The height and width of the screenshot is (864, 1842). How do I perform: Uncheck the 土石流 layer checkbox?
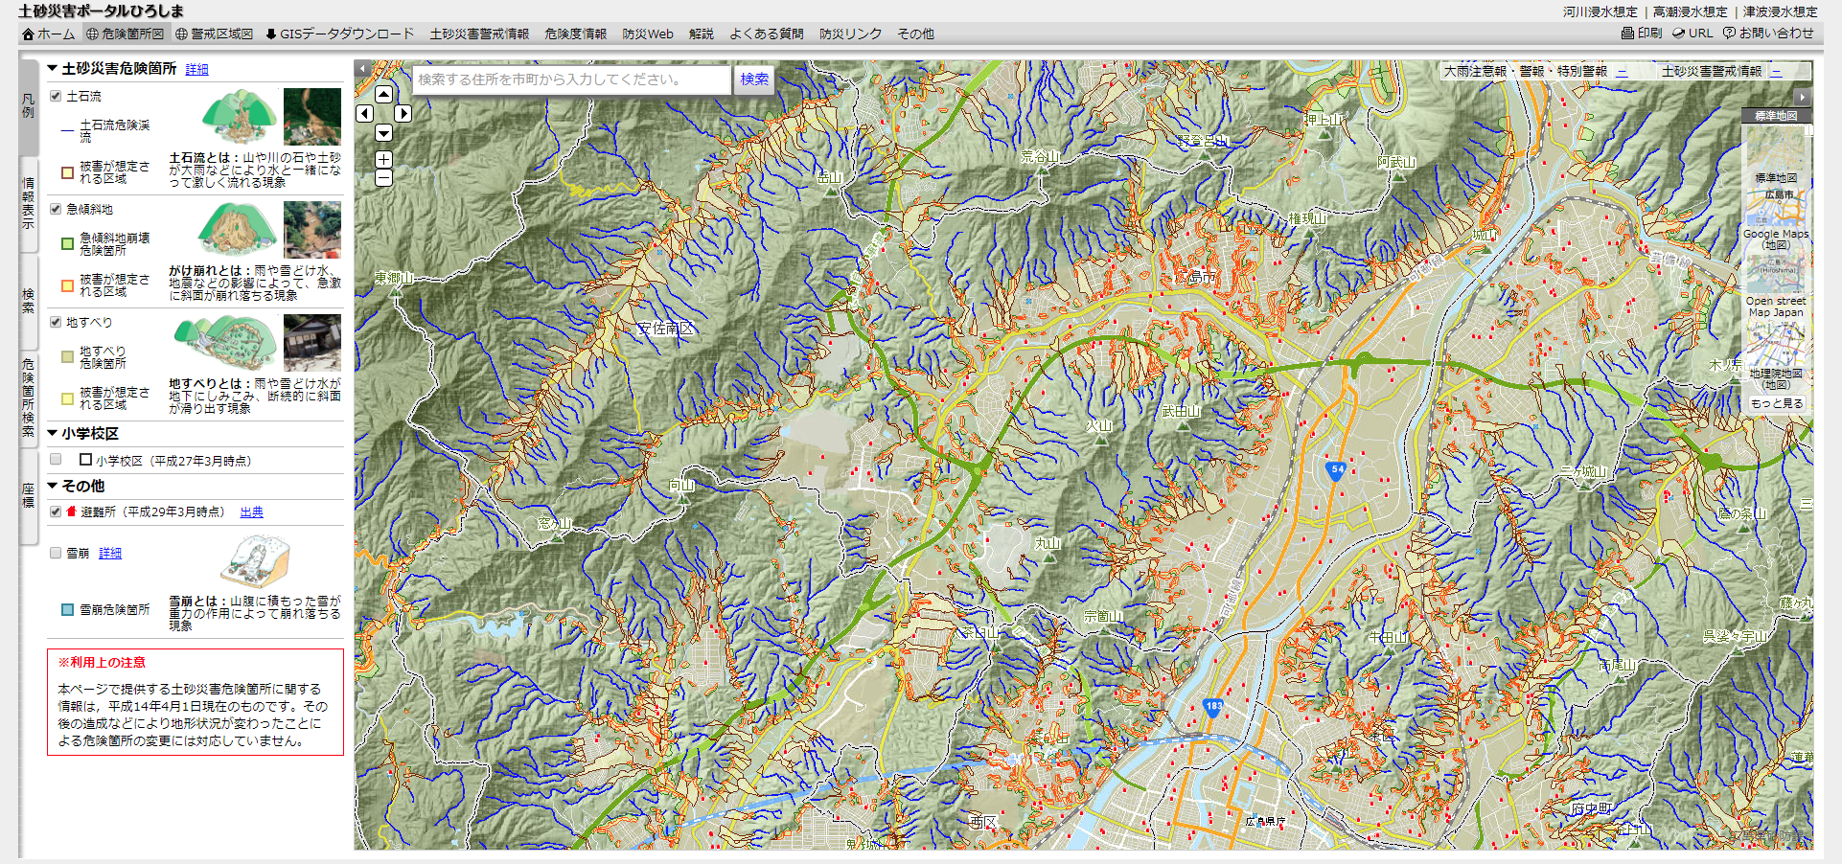tap(56, 96)
